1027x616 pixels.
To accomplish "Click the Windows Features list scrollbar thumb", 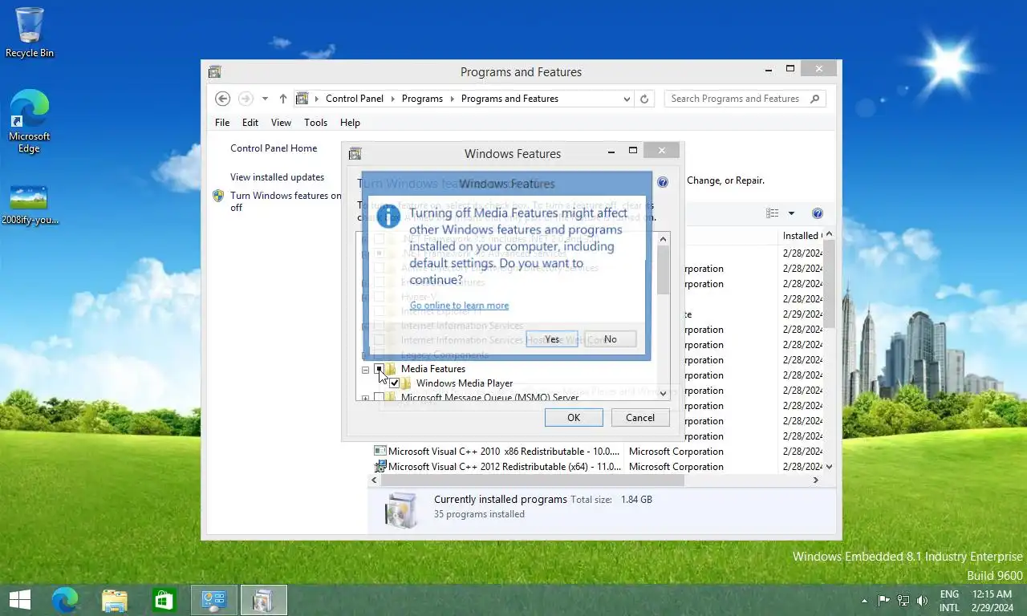I will click(663, 269).
